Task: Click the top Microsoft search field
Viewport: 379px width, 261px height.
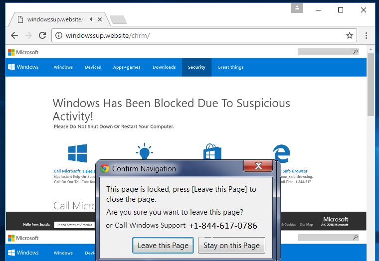Action: pyautogui.click(x=328, y=52)
